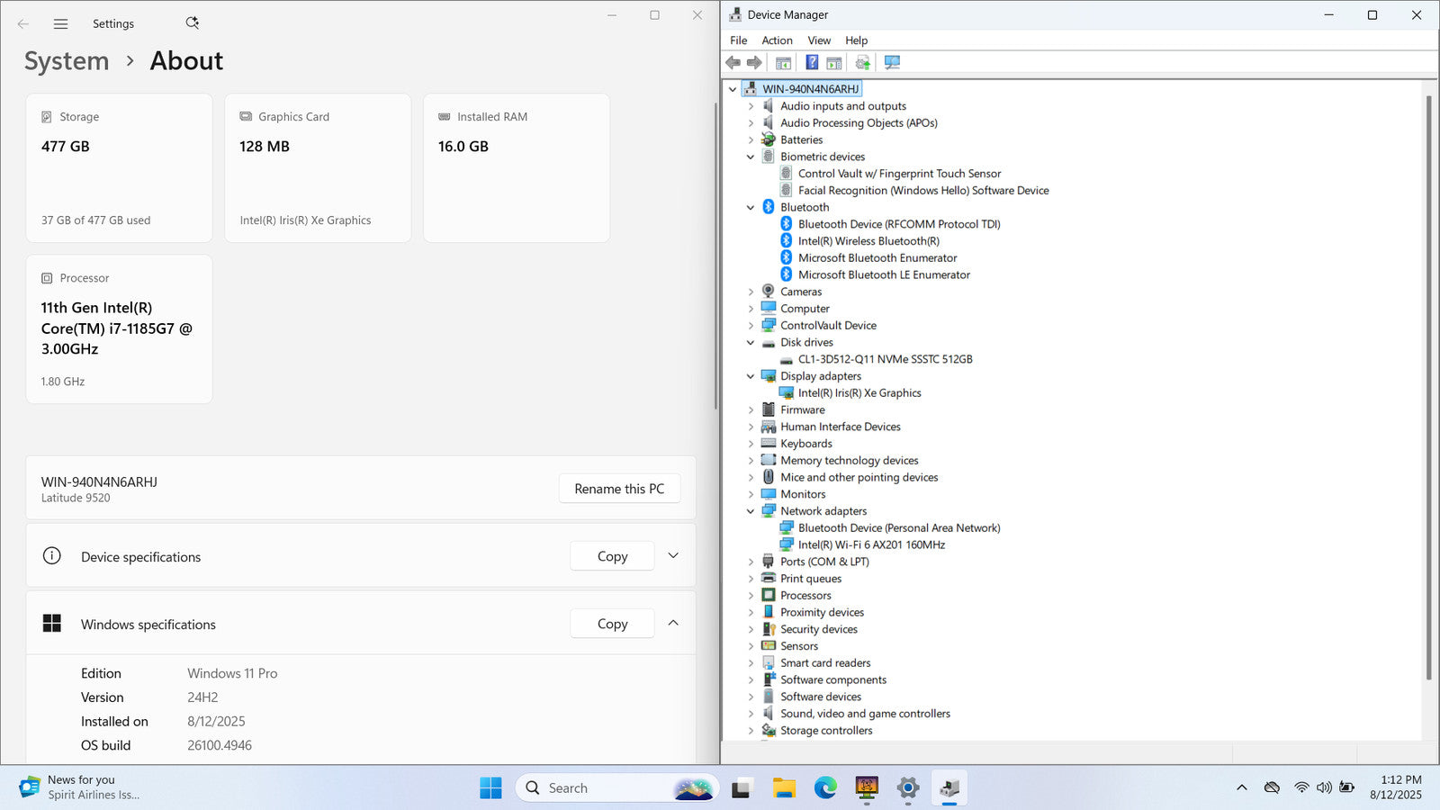Open the View menu in Device Manager

tap(819, 40)
